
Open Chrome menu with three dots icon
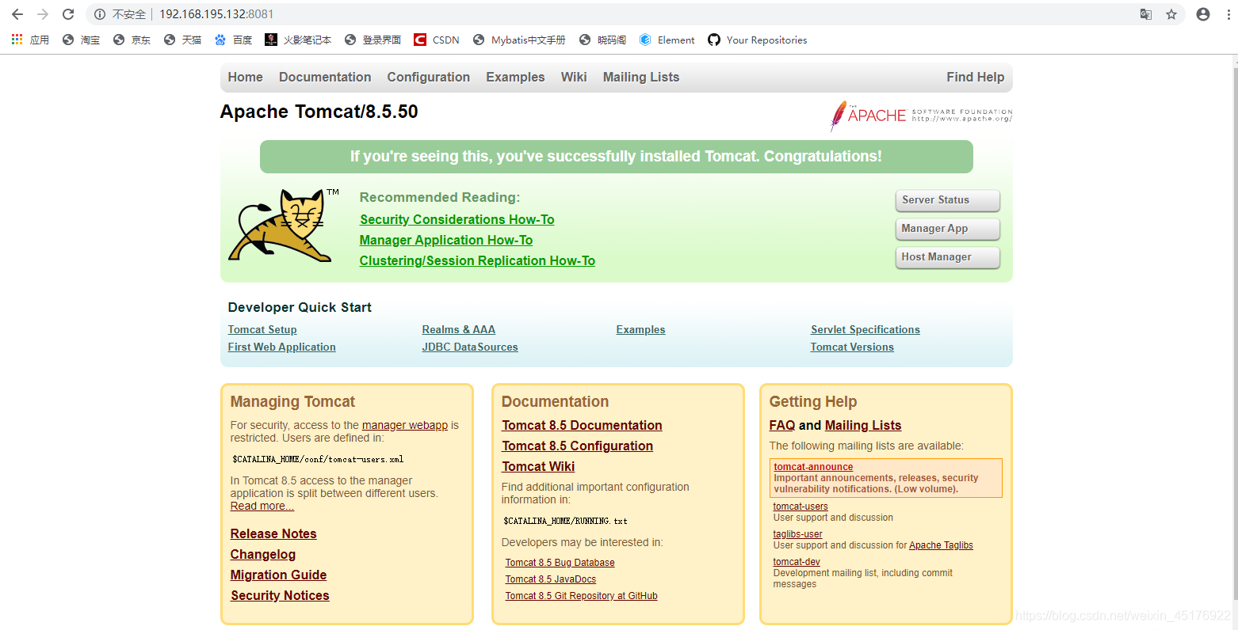1227,14
